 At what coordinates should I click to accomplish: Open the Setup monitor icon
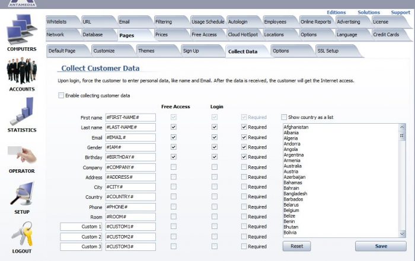click(23, 194)
